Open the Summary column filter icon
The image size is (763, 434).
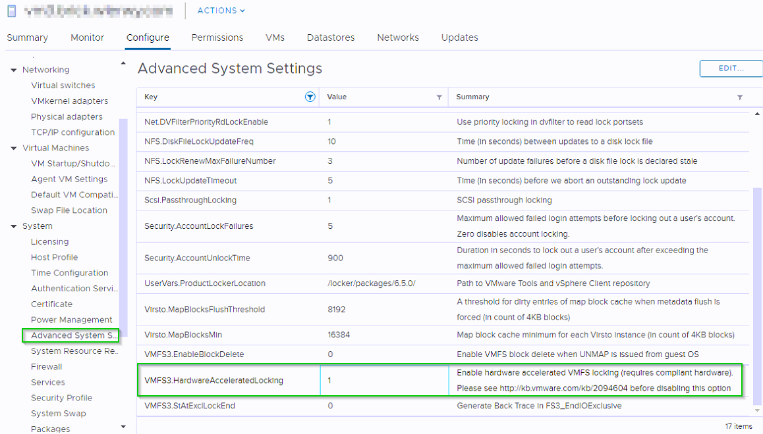coord(740,97)
